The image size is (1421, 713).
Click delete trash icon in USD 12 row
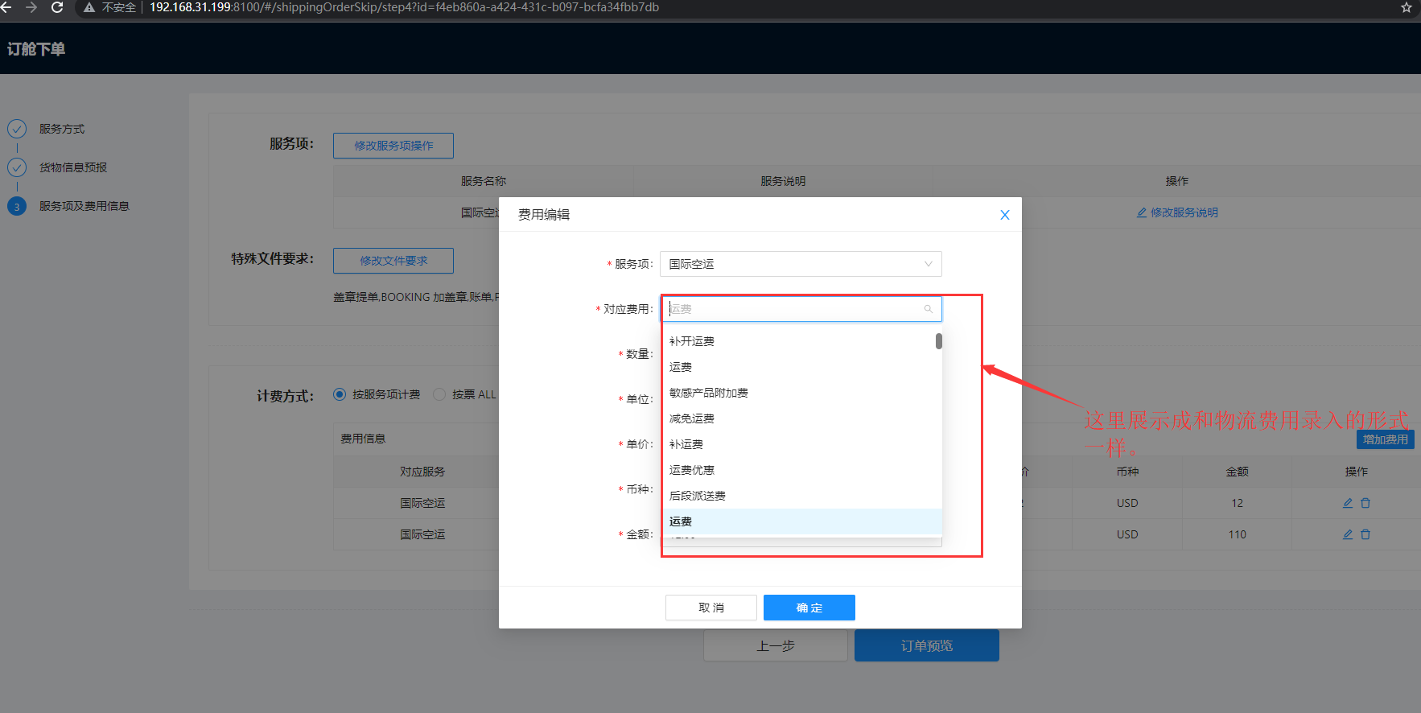pos(1365,503)
